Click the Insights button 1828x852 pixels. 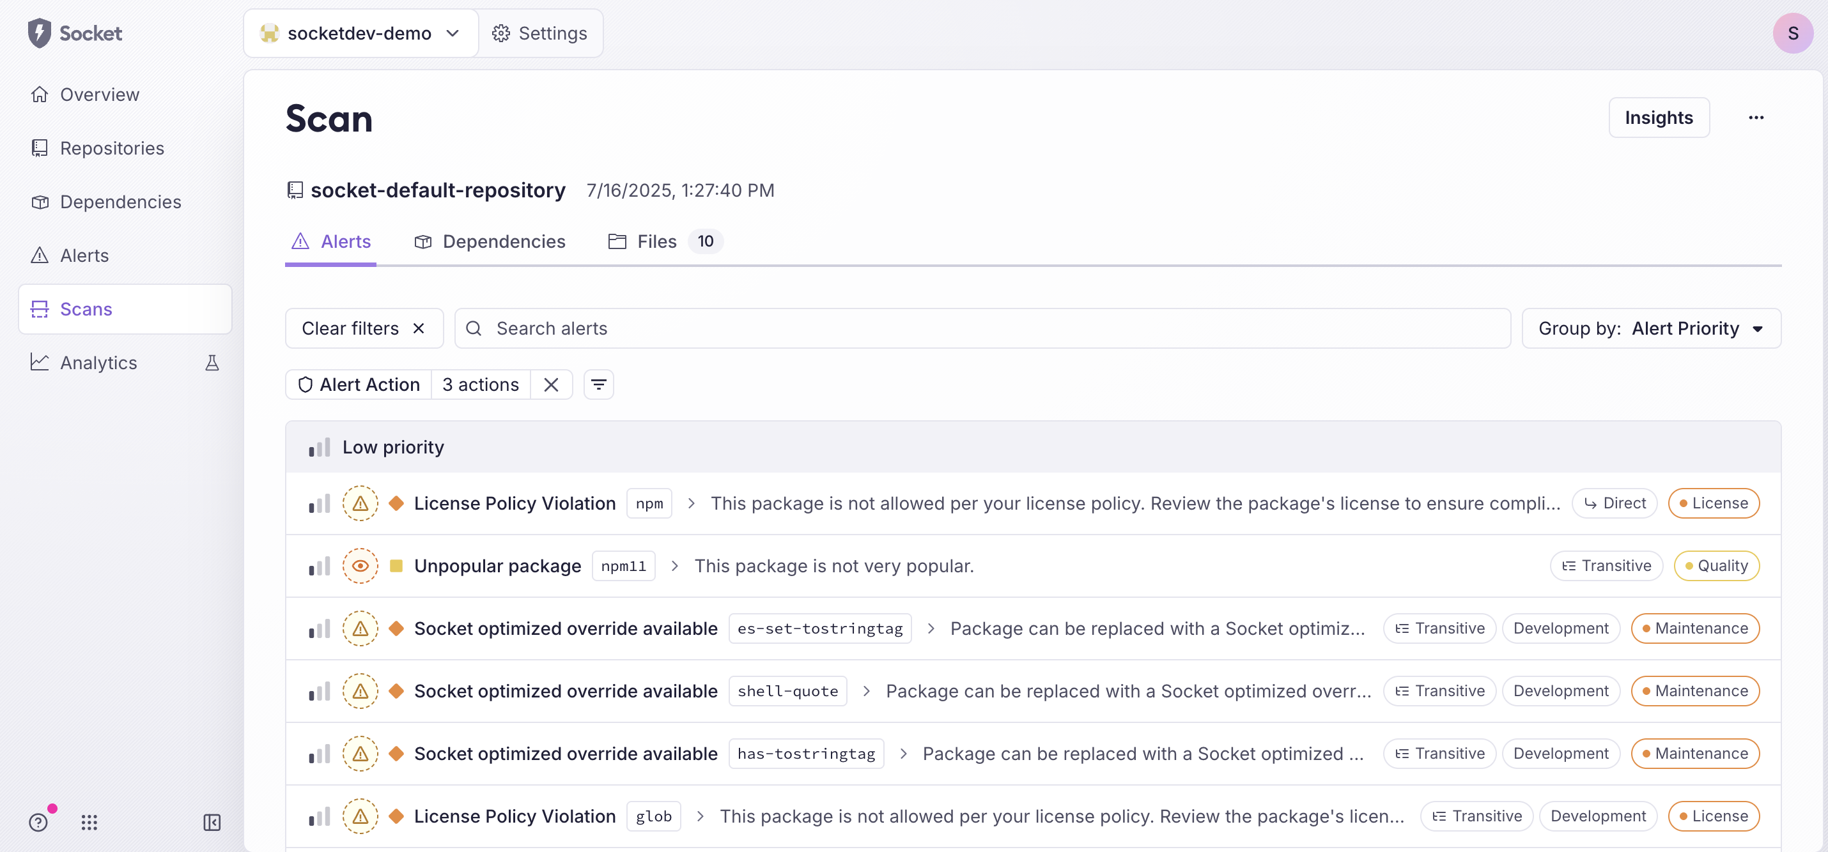(x=1658, y=118)
